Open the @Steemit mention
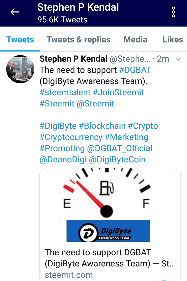Screen dimensions: 187x281 [x=95, y=104]
